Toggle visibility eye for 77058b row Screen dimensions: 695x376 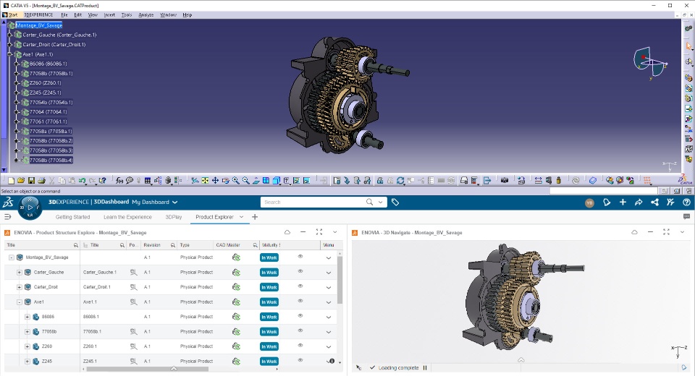click(x=300, y=330)
